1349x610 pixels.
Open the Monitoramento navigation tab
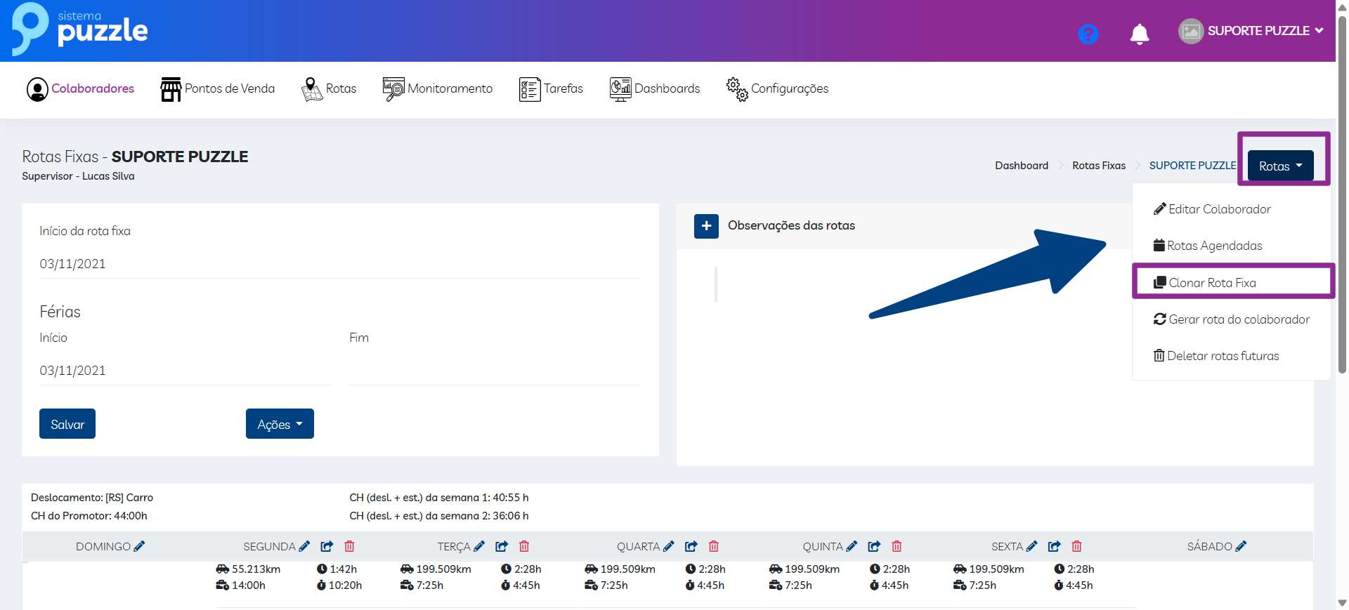click(438, 89)
